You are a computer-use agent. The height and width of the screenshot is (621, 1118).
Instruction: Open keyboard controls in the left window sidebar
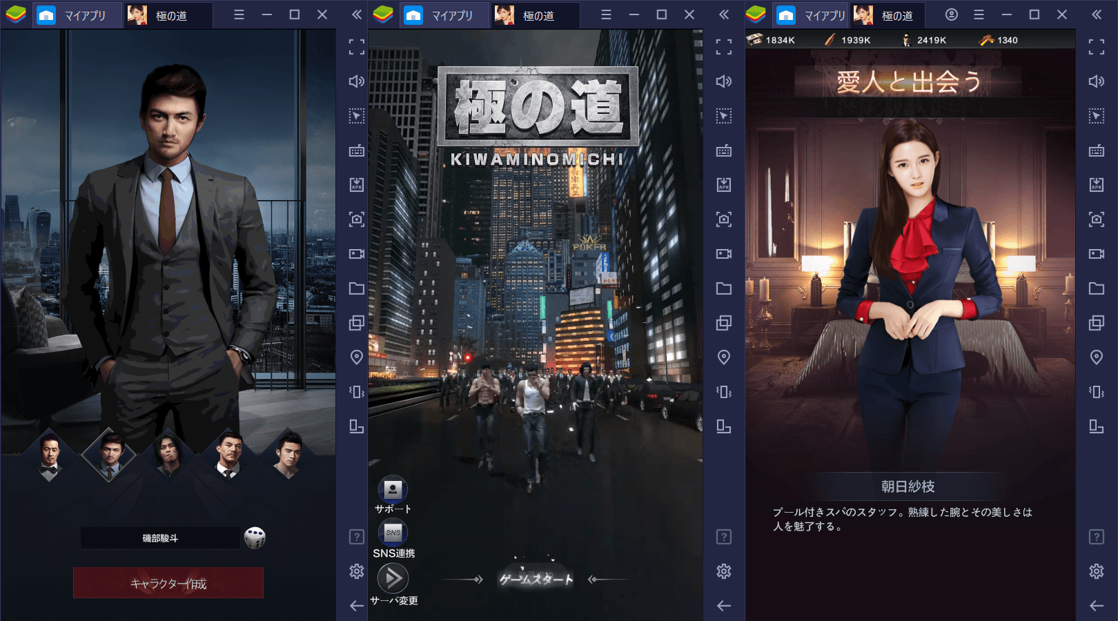point(357,150)
